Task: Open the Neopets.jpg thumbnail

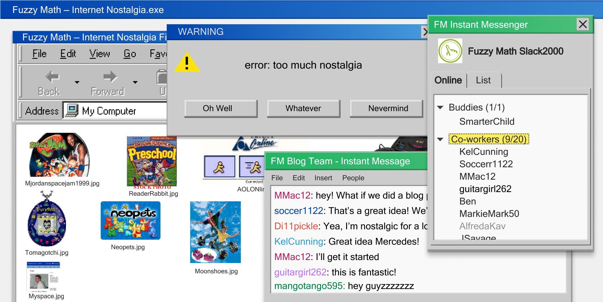Action: click(x=130, y=220)
